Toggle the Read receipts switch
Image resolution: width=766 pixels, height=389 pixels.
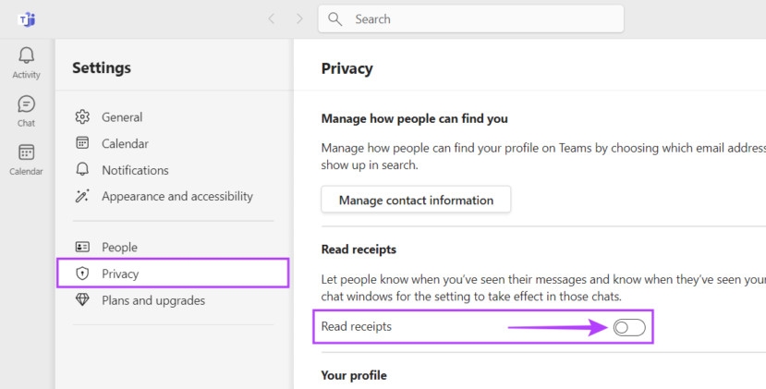point(629,327)
